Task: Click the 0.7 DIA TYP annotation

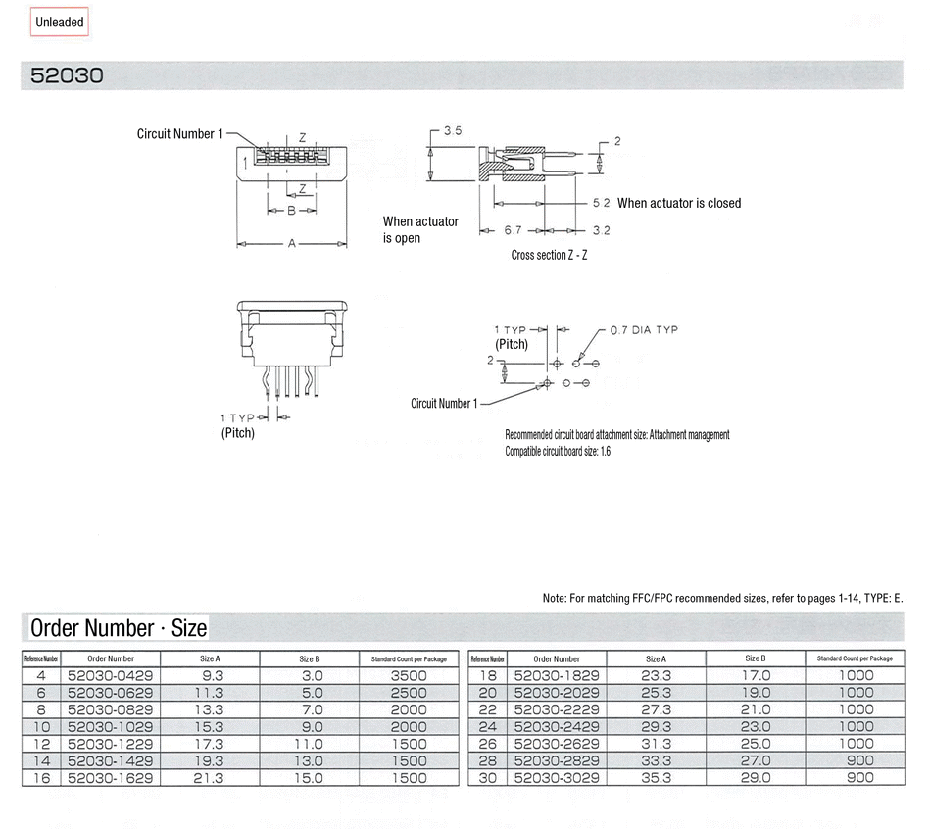Action: coord(644,330)
